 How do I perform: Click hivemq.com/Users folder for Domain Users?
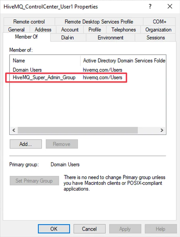(102, 70)
